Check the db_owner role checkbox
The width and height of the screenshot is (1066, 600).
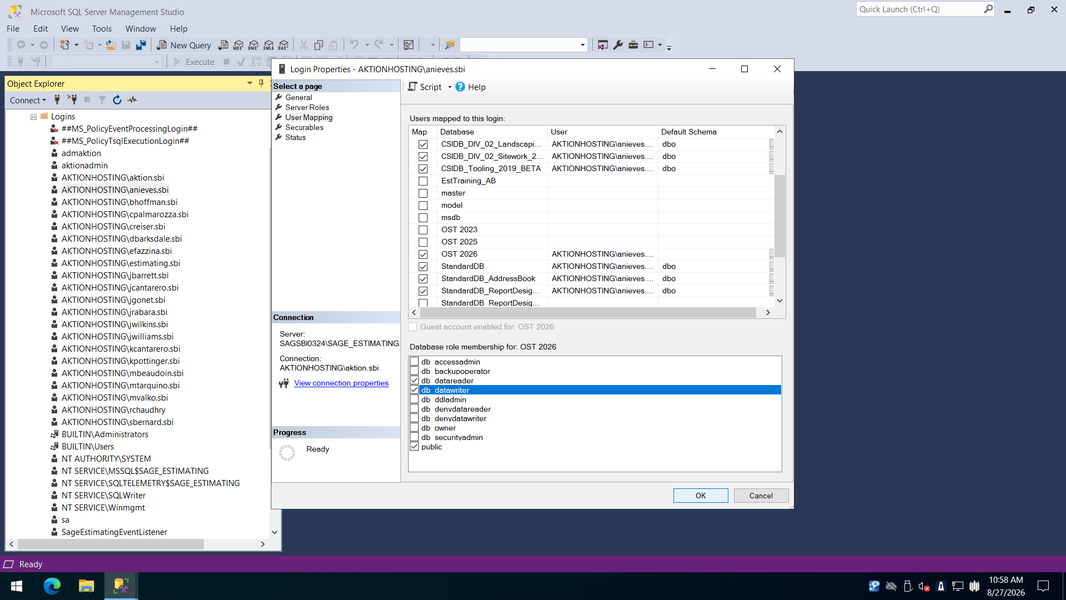click(x=414, y=427)
